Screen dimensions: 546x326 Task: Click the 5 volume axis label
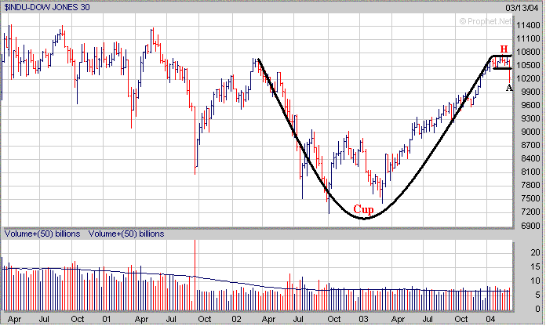click(537, 295)
